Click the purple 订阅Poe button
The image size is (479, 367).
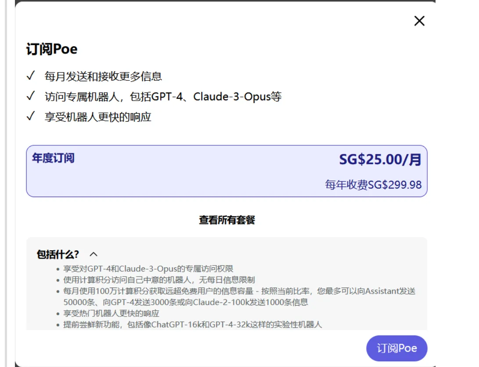(396, 349)
